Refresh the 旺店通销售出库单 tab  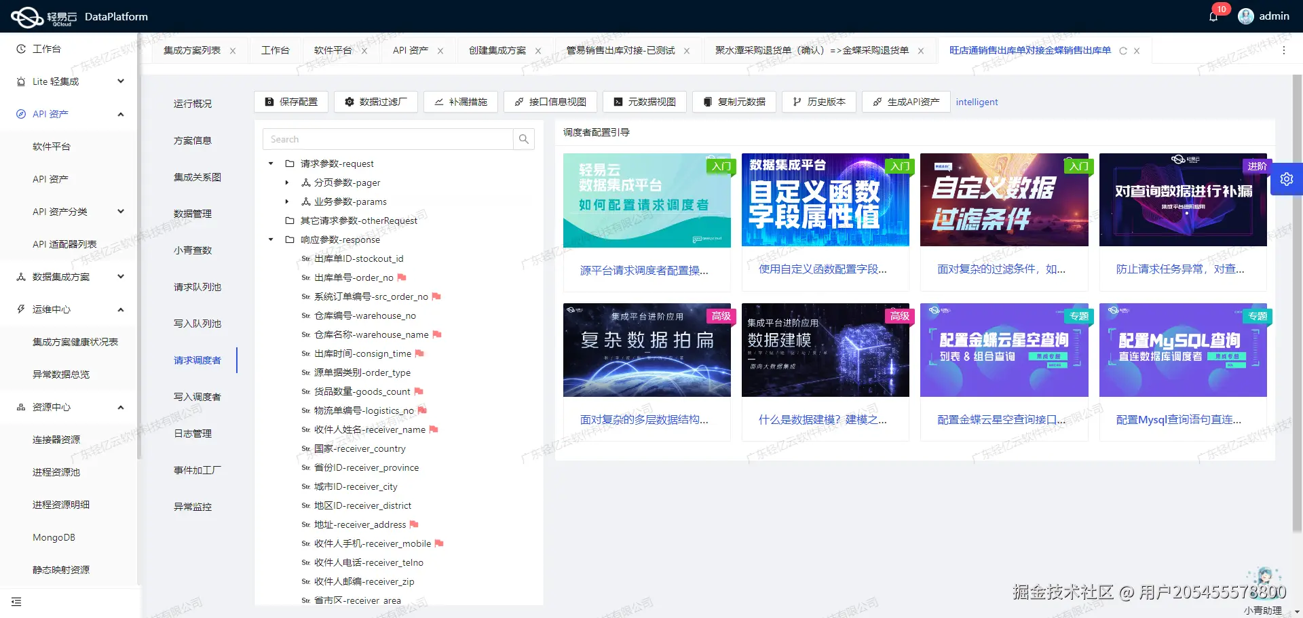click(x=1124, y=50)
